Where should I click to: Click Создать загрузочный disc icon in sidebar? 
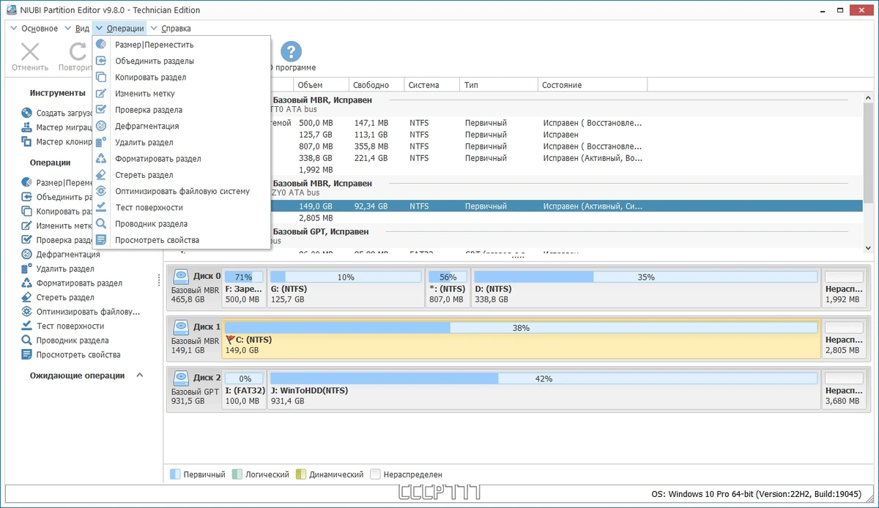pos(26,113)
